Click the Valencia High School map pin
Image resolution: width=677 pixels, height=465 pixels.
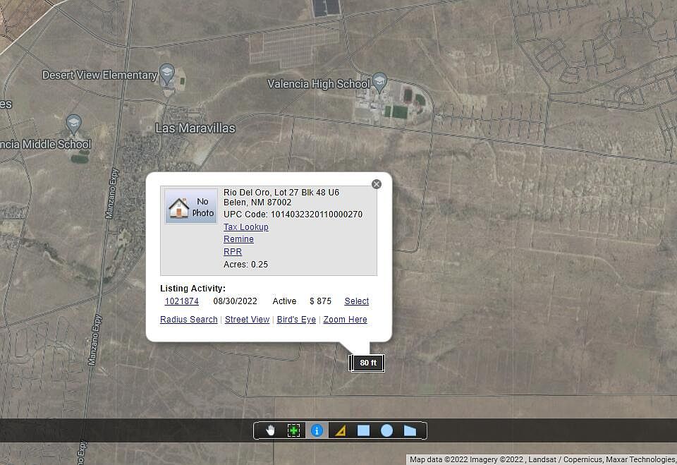point(379,82)
